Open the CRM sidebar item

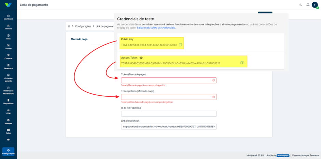click(x=9, y=112)
